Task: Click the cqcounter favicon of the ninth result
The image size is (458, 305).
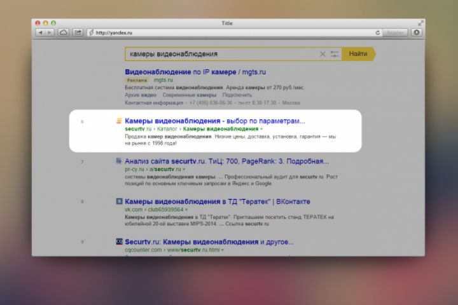Action: click(119, 241)
